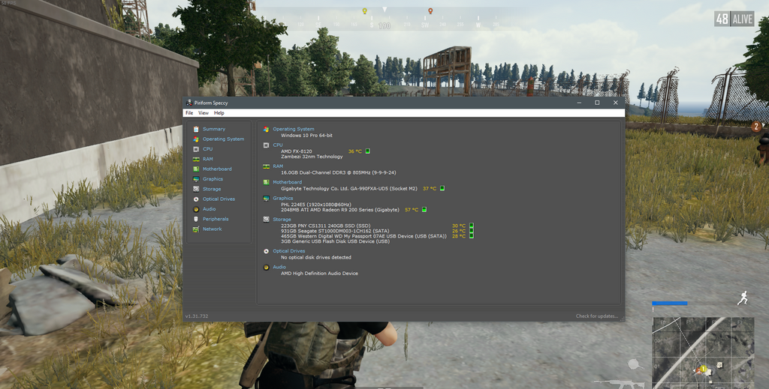Select the Peripherals mouse sidebar icon

pyautogui.click(x=196, y=219)
